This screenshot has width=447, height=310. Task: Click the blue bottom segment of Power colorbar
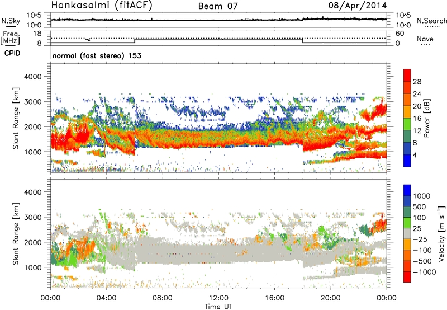tap(407, 161)
